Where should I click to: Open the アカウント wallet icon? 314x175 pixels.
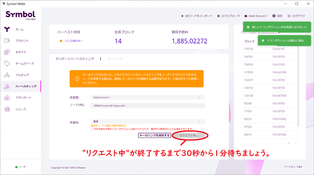pos(7,41)
